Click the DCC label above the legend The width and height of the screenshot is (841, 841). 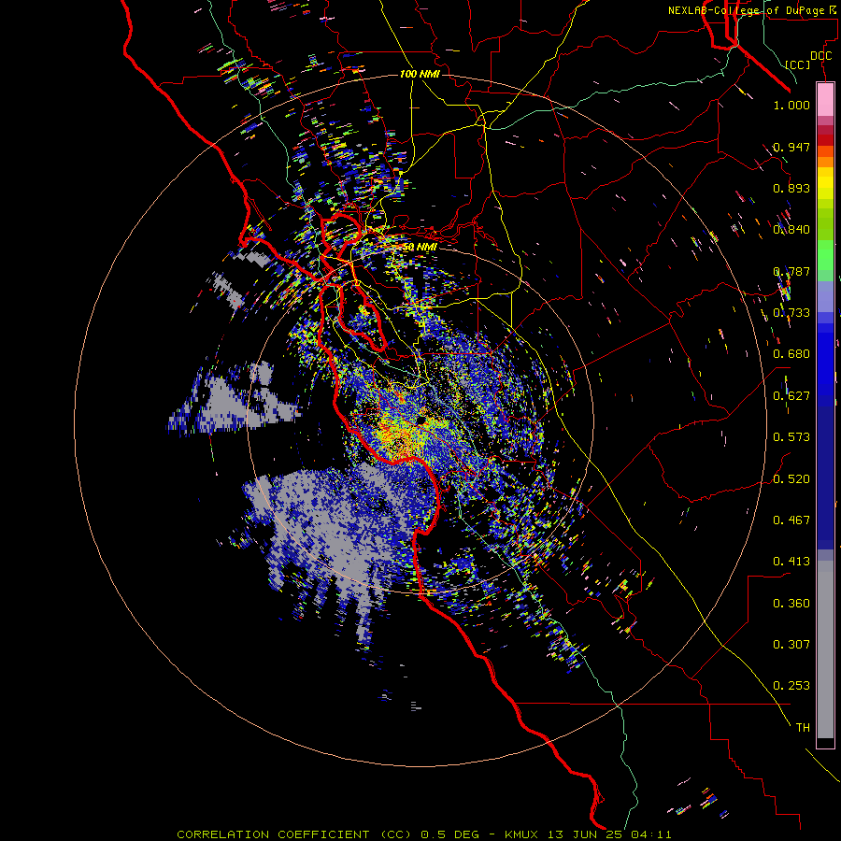tap(820, 56)
